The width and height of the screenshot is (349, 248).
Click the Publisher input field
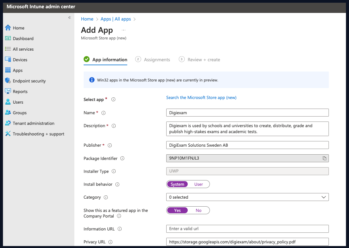click(x=247, y=145)
